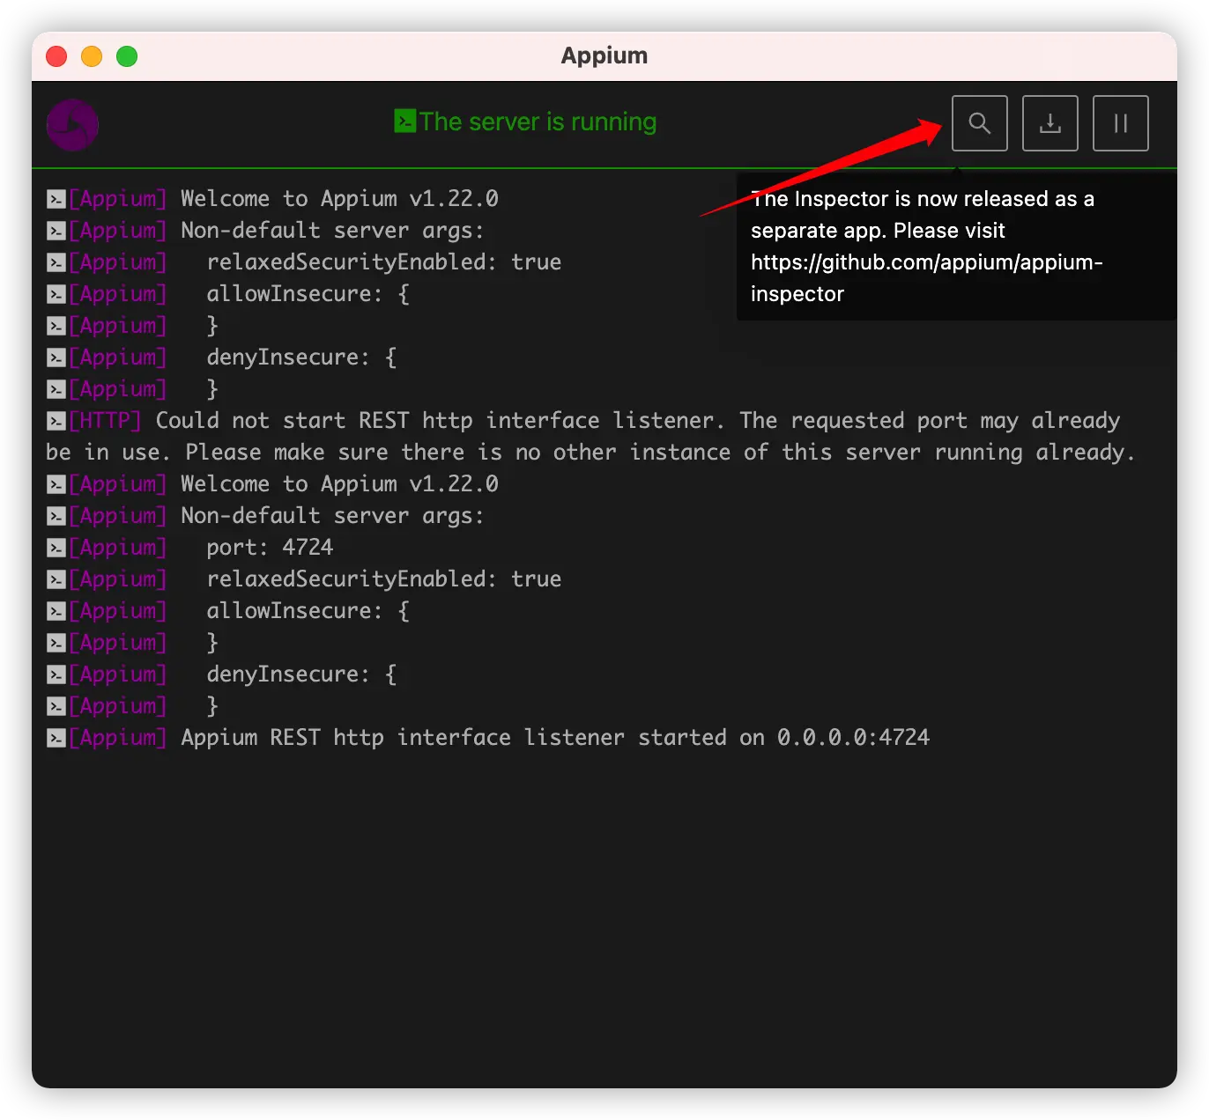Click the magnifier Inspector session button
This screenshot has width=1209, height=1120.
coord(979,123)
